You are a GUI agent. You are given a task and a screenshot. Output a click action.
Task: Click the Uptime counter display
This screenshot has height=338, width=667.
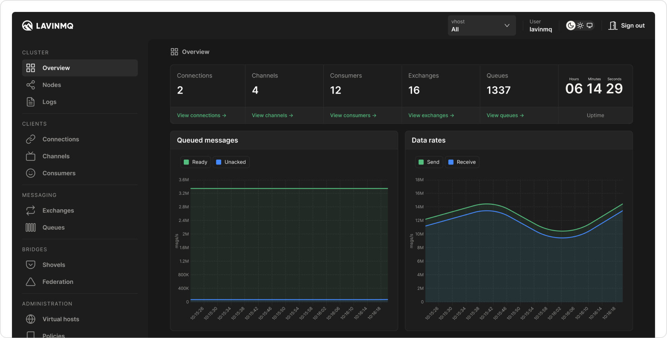(594, 88)
